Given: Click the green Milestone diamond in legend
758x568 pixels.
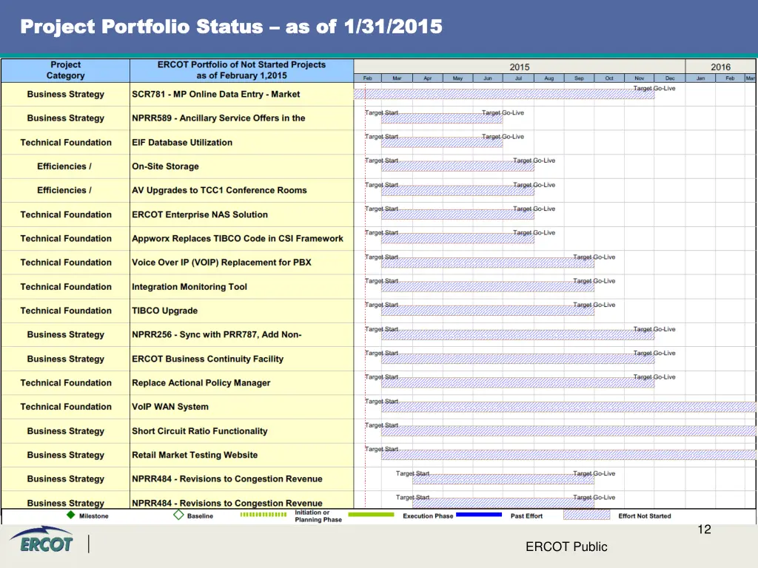Looking at the screenshot, I should pyautogui.click(x=70, y=515).
